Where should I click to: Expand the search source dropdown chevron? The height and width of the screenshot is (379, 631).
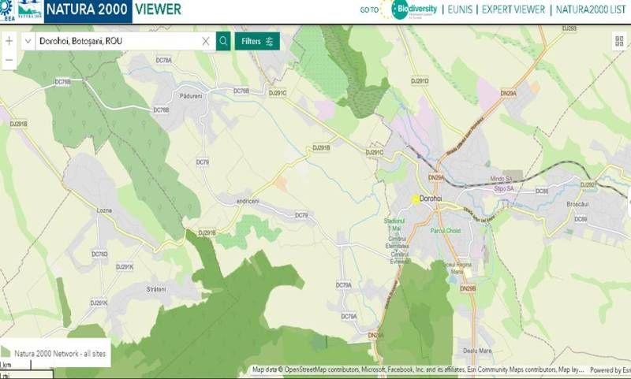coord(28,41)
